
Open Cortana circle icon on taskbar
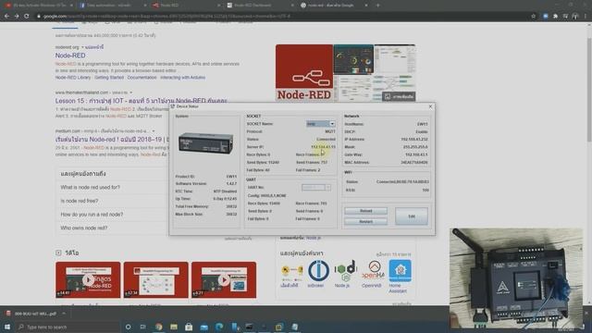tap(128, 327)
